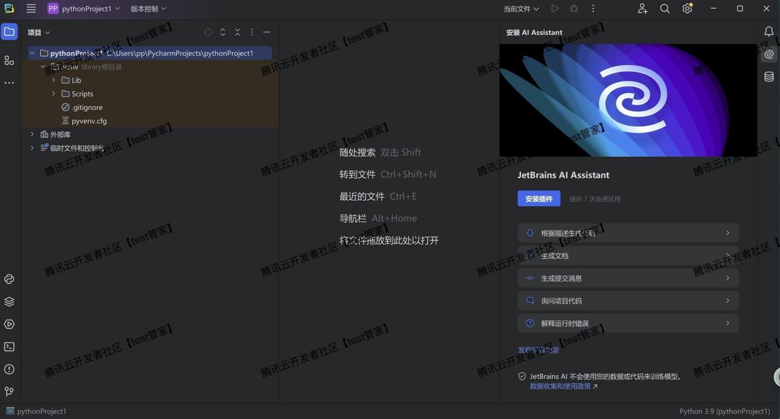780x419 pixels.
Task: Open the Version Control tool window icon
Action: coord(9,391)
